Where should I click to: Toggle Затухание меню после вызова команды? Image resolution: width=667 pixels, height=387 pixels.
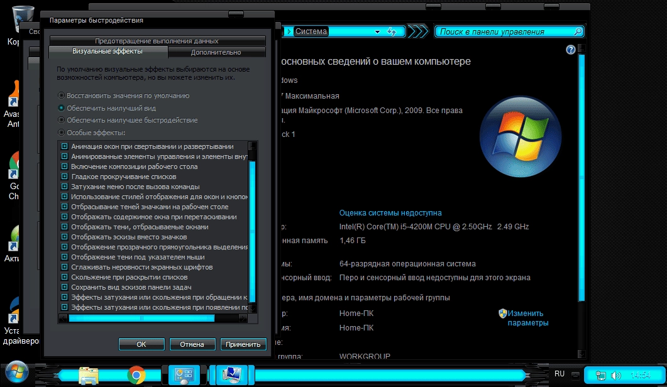tap(64, 186)
